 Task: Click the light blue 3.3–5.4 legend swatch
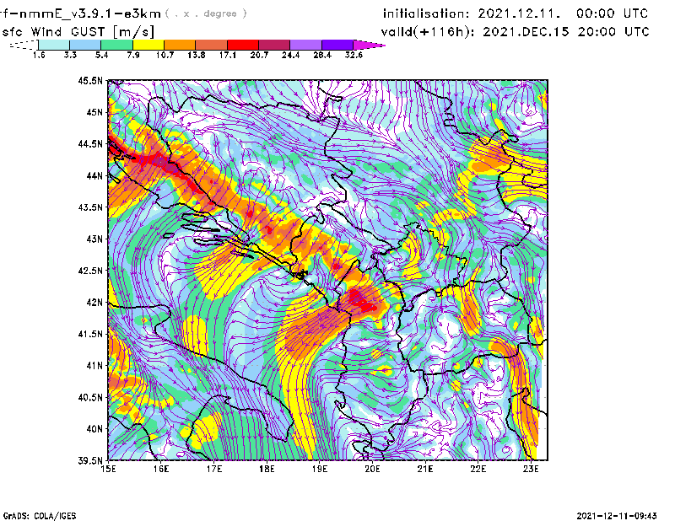tap(85, 45)
